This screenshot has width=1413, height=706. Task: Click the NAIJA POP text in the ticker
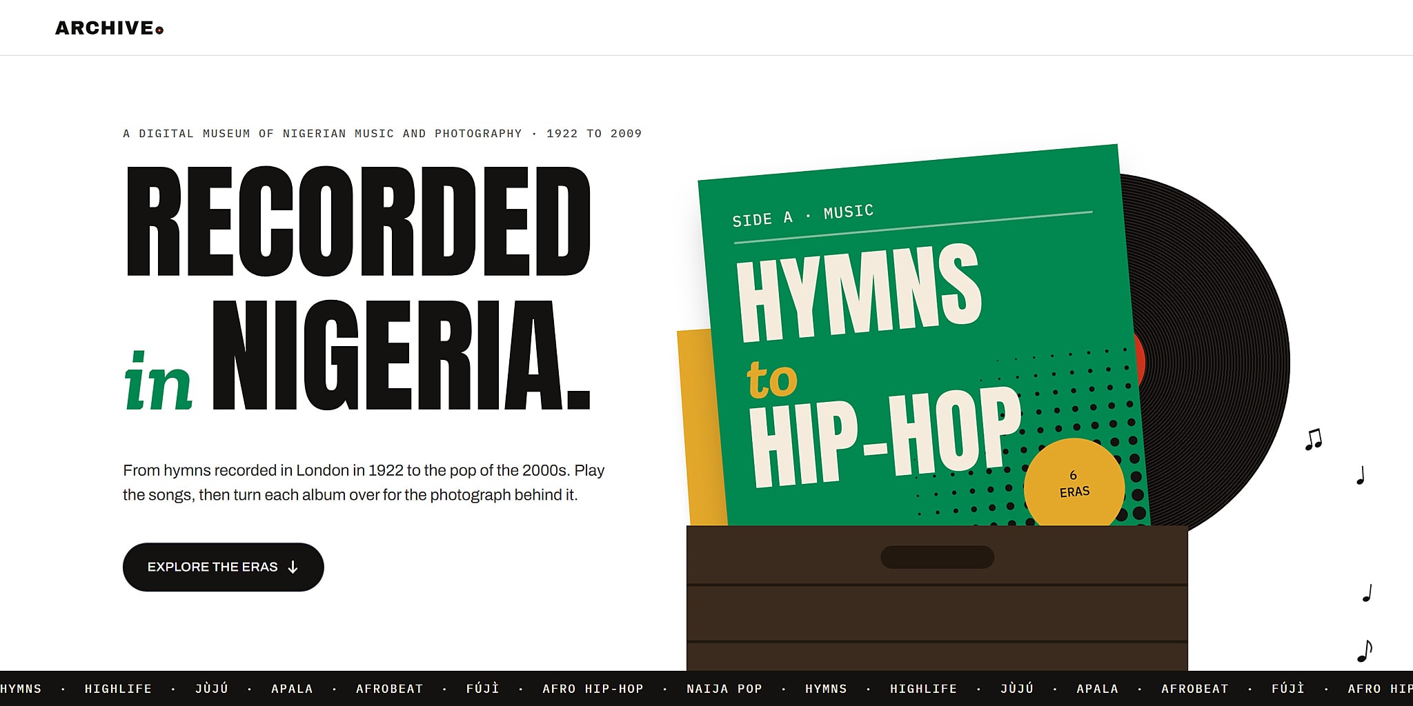724,689
